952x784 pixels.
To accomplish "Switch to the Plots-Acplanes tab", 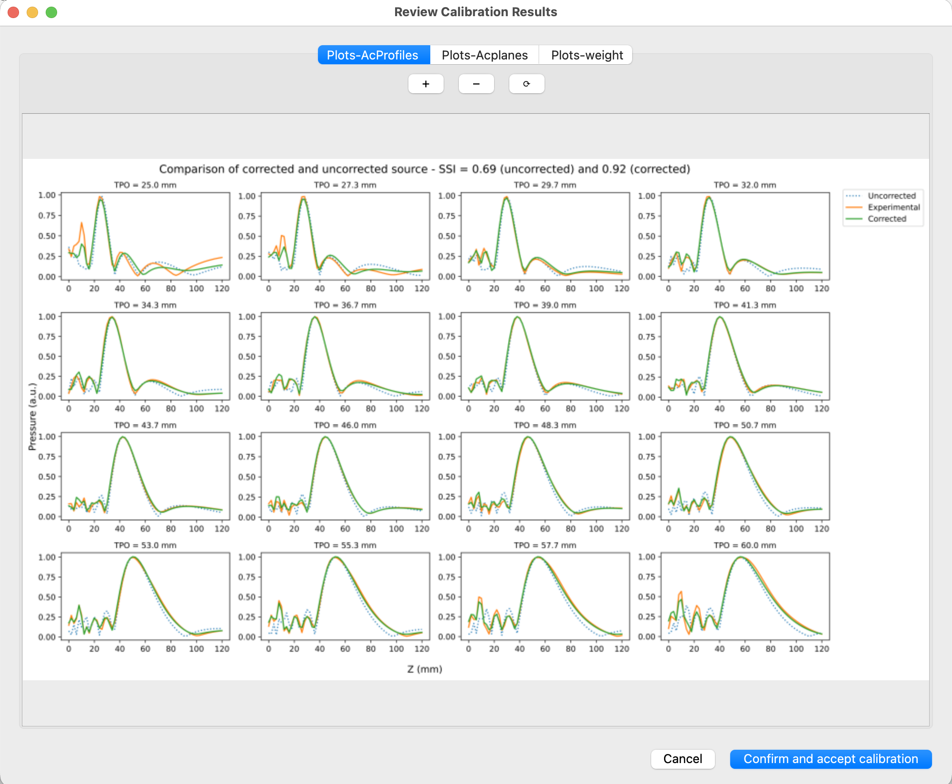I will (x=484, y=55).
